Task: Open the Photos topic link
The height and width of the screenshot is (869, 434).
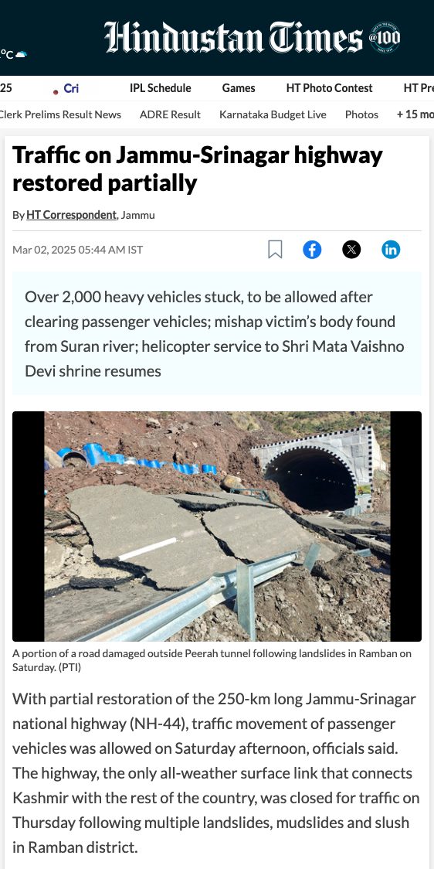Action: [361, 114]
